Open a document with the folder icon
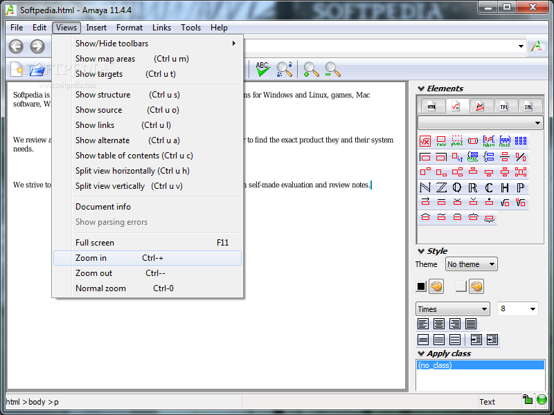This screenshot has height=415, width=554. tap(37, 69)
